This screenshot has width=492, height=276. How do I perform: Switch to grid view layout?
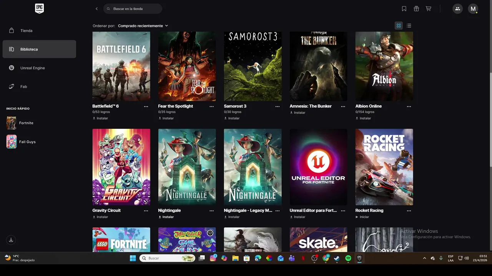[x=399, y=26]
